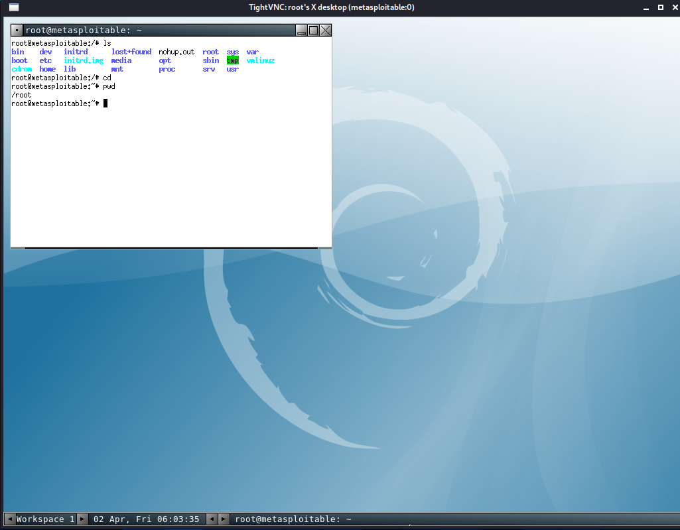Switch to next workspace arrow
Screen dimensions: 680x530
coord(82,519)
